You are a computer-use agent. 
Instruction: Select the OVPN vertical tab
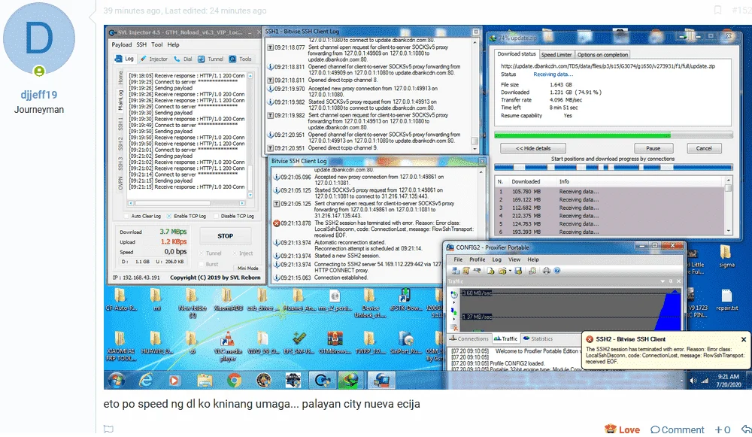(x=120, y=184)
